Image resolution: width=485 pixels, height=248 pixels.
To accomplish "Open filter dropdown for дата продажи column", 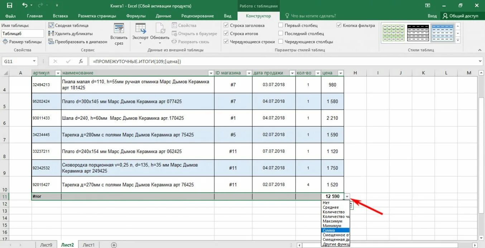I will click(x=292, y=73).
